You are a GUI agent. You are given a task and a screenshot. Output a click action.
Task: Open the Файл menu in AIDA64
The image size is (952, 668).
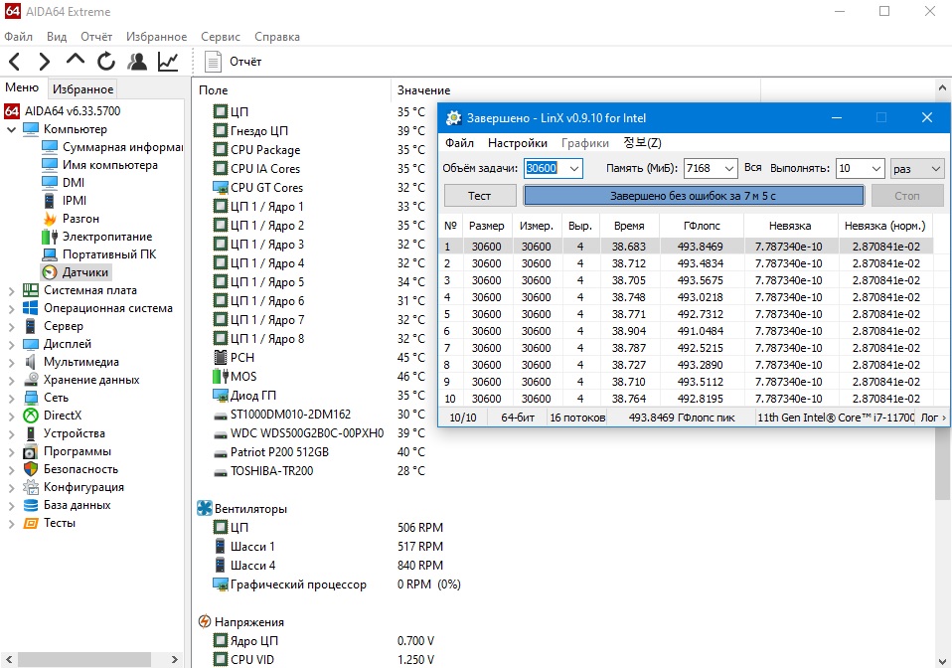click(18, 37)
